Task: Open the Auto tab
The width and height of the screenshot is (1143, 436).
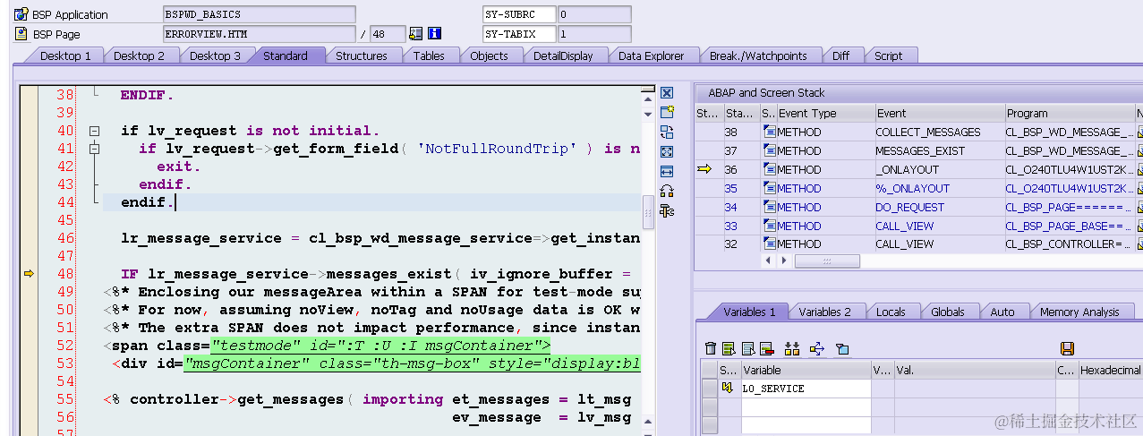Action: (1002, 312)
